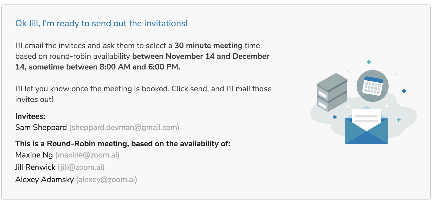
Task: Click the blue plus sparkle left of the envelope
Action: point(335,117)
